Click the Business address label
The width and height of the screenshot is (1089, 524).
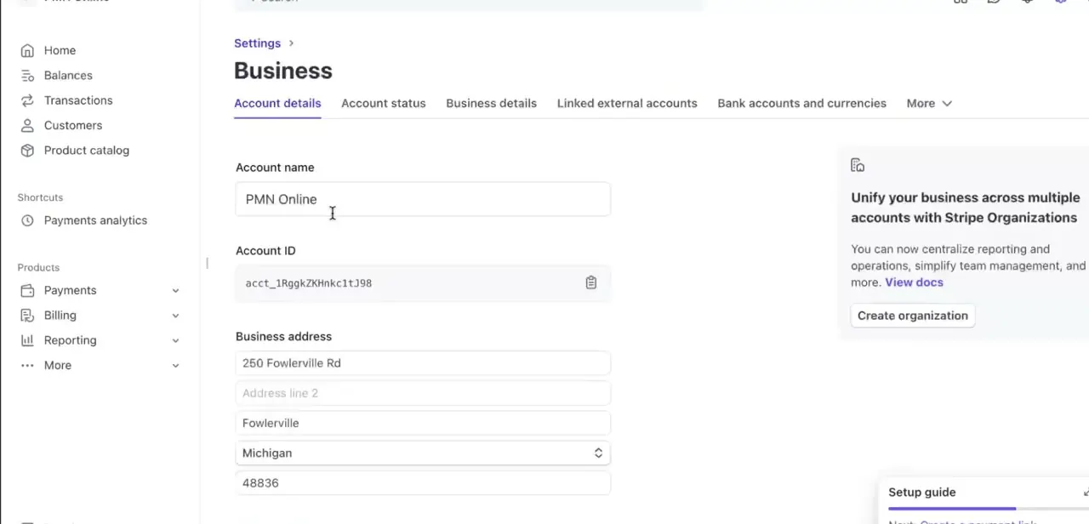coord(283,337)
